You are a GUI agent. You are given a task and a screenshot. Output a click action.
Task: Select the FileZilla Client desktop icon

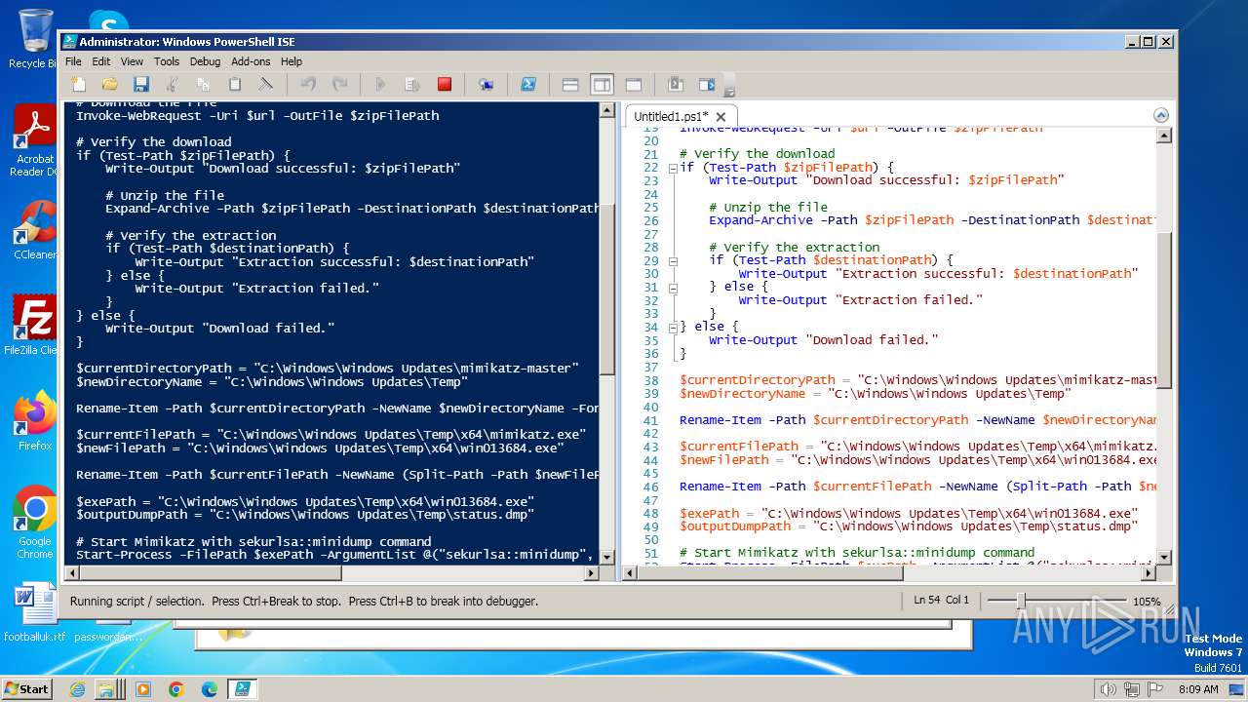35,325
